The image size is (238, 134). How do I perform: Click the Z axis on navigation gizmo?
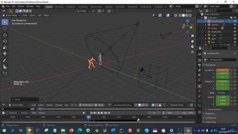tap(187, 21)
